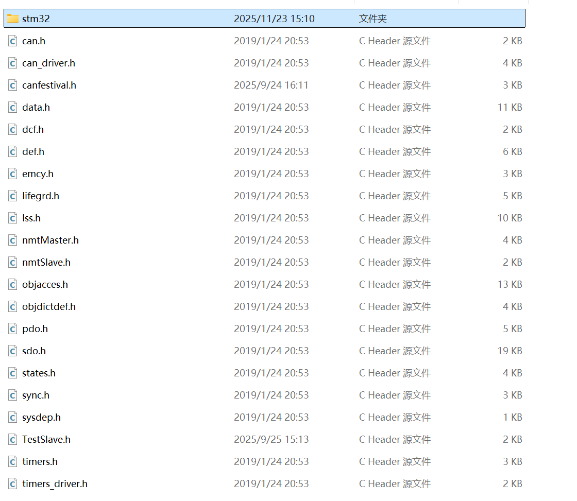Select the file name data.h
This screenshot has width=577, height=501.
pos(36,107)
